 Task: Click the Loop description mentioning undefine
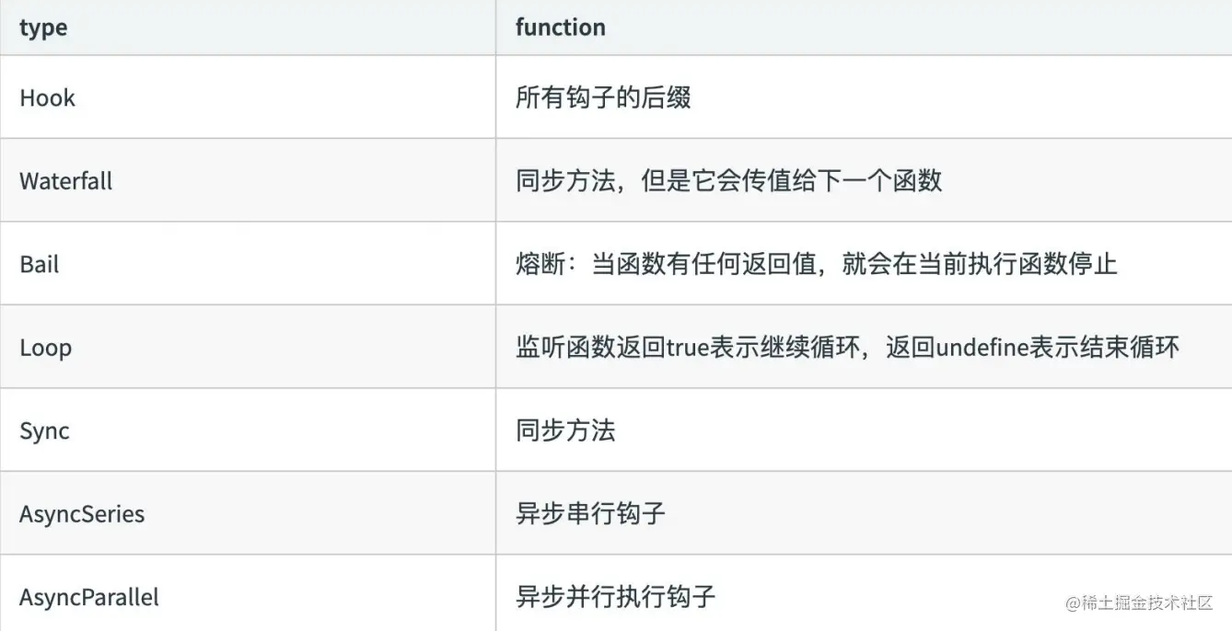pyautogui.click(x=847, y=348)
